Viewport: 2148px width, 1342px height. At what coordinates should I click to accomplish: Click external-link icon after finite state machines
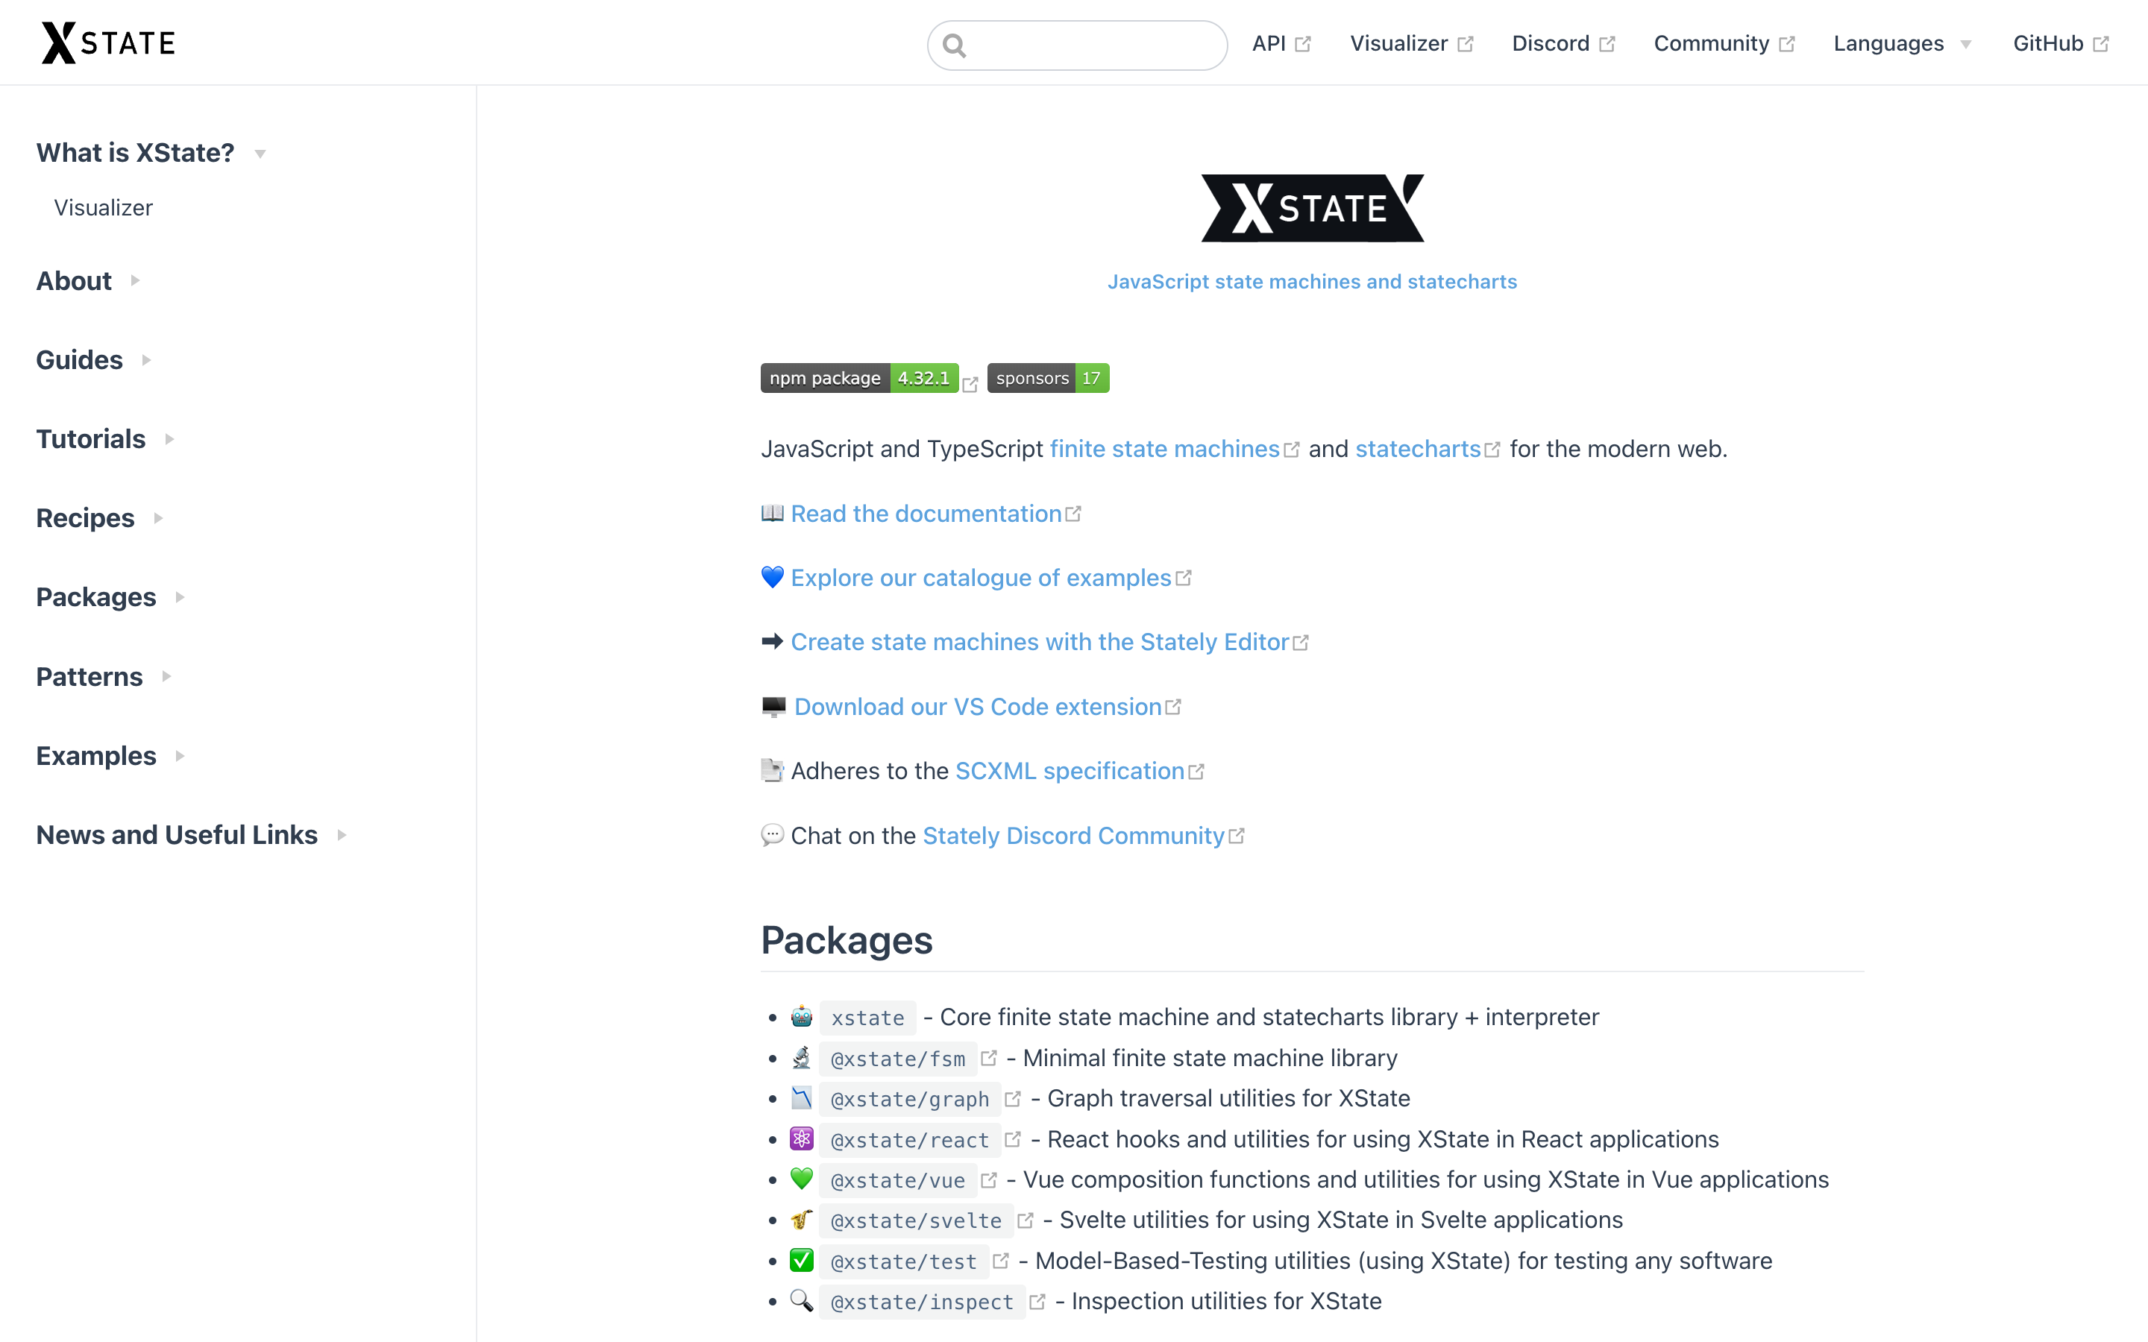pyautogui.click(x=1292, y=450)
